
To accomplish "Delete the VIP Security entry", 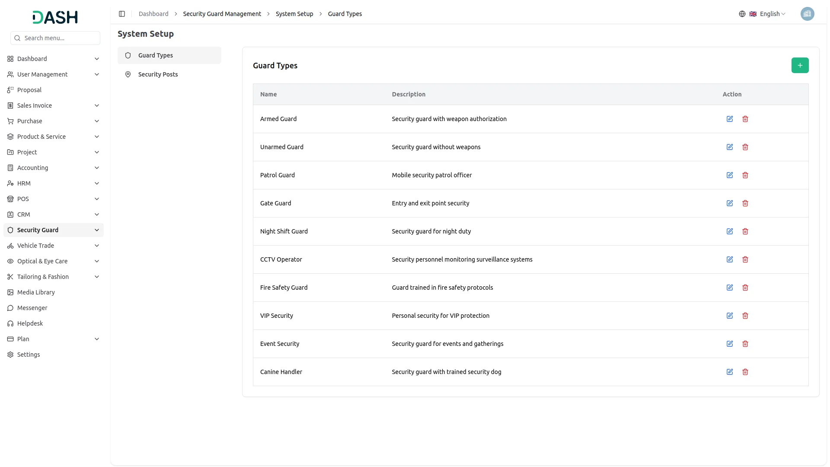I will 745,316.
